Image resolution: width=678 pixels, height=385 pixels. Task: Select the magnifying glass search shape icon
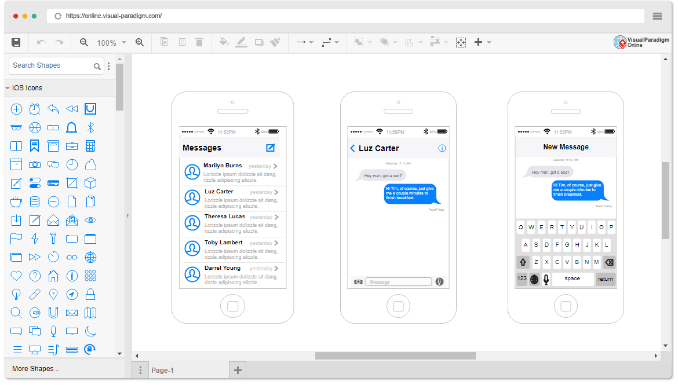[16, 313]
